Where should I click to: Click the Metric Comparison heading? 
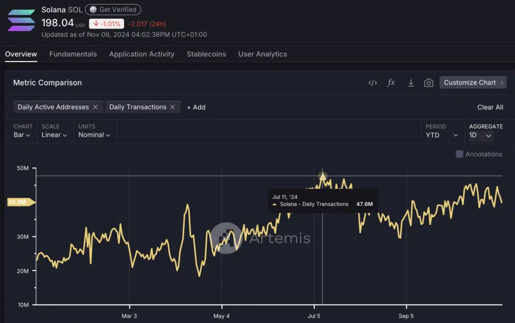47,83
